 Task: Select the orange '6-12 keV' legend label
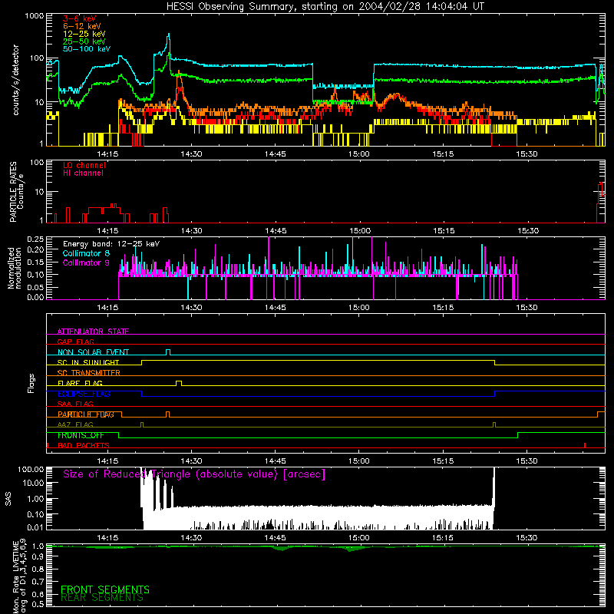(x=82, y=26)
